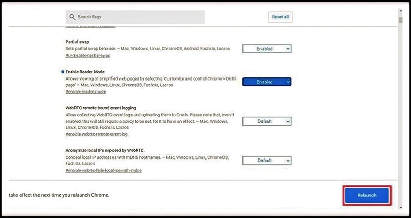Open the #enable-reader-mode link

pos(86,92)
